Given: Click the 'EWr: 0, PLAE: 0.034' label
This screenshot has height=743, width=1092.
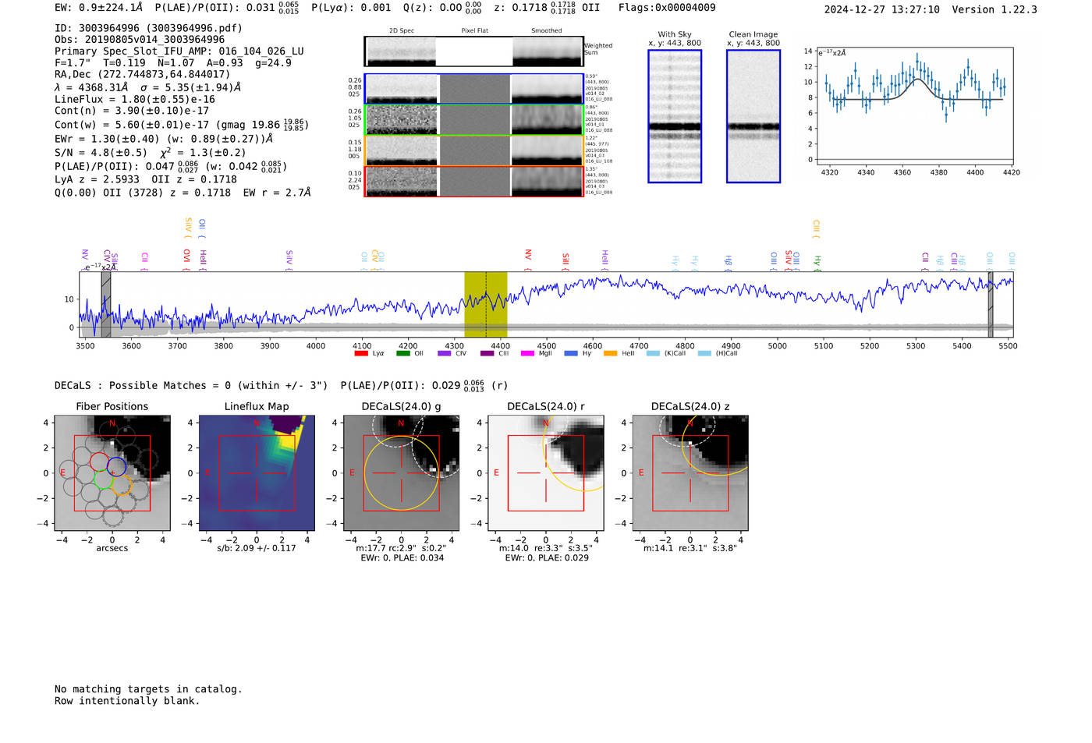Looking at the screenshot, I should click(402, 557).
